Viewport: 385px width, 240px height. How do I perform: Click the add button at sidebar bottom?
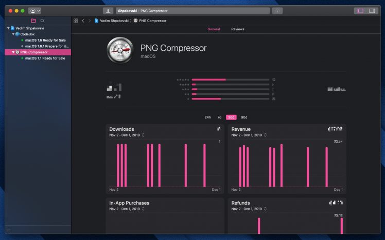click(9, 230)
